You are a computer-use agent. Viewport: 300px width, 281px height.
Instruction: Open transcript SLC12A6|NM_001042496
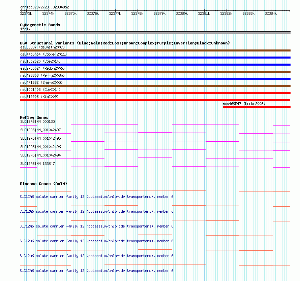pyautogui.click(x=40, y=147)
